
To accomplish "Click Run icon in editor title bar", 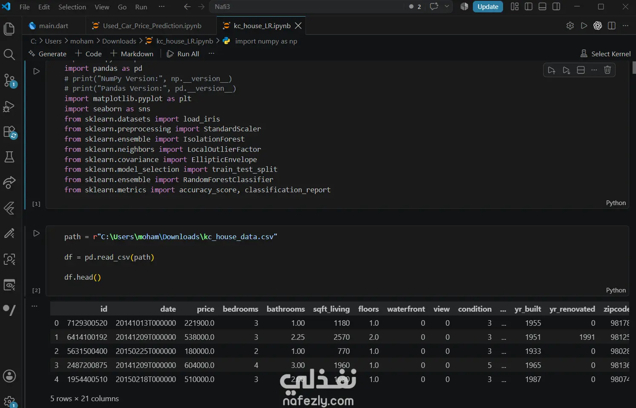I will [584, 26].
